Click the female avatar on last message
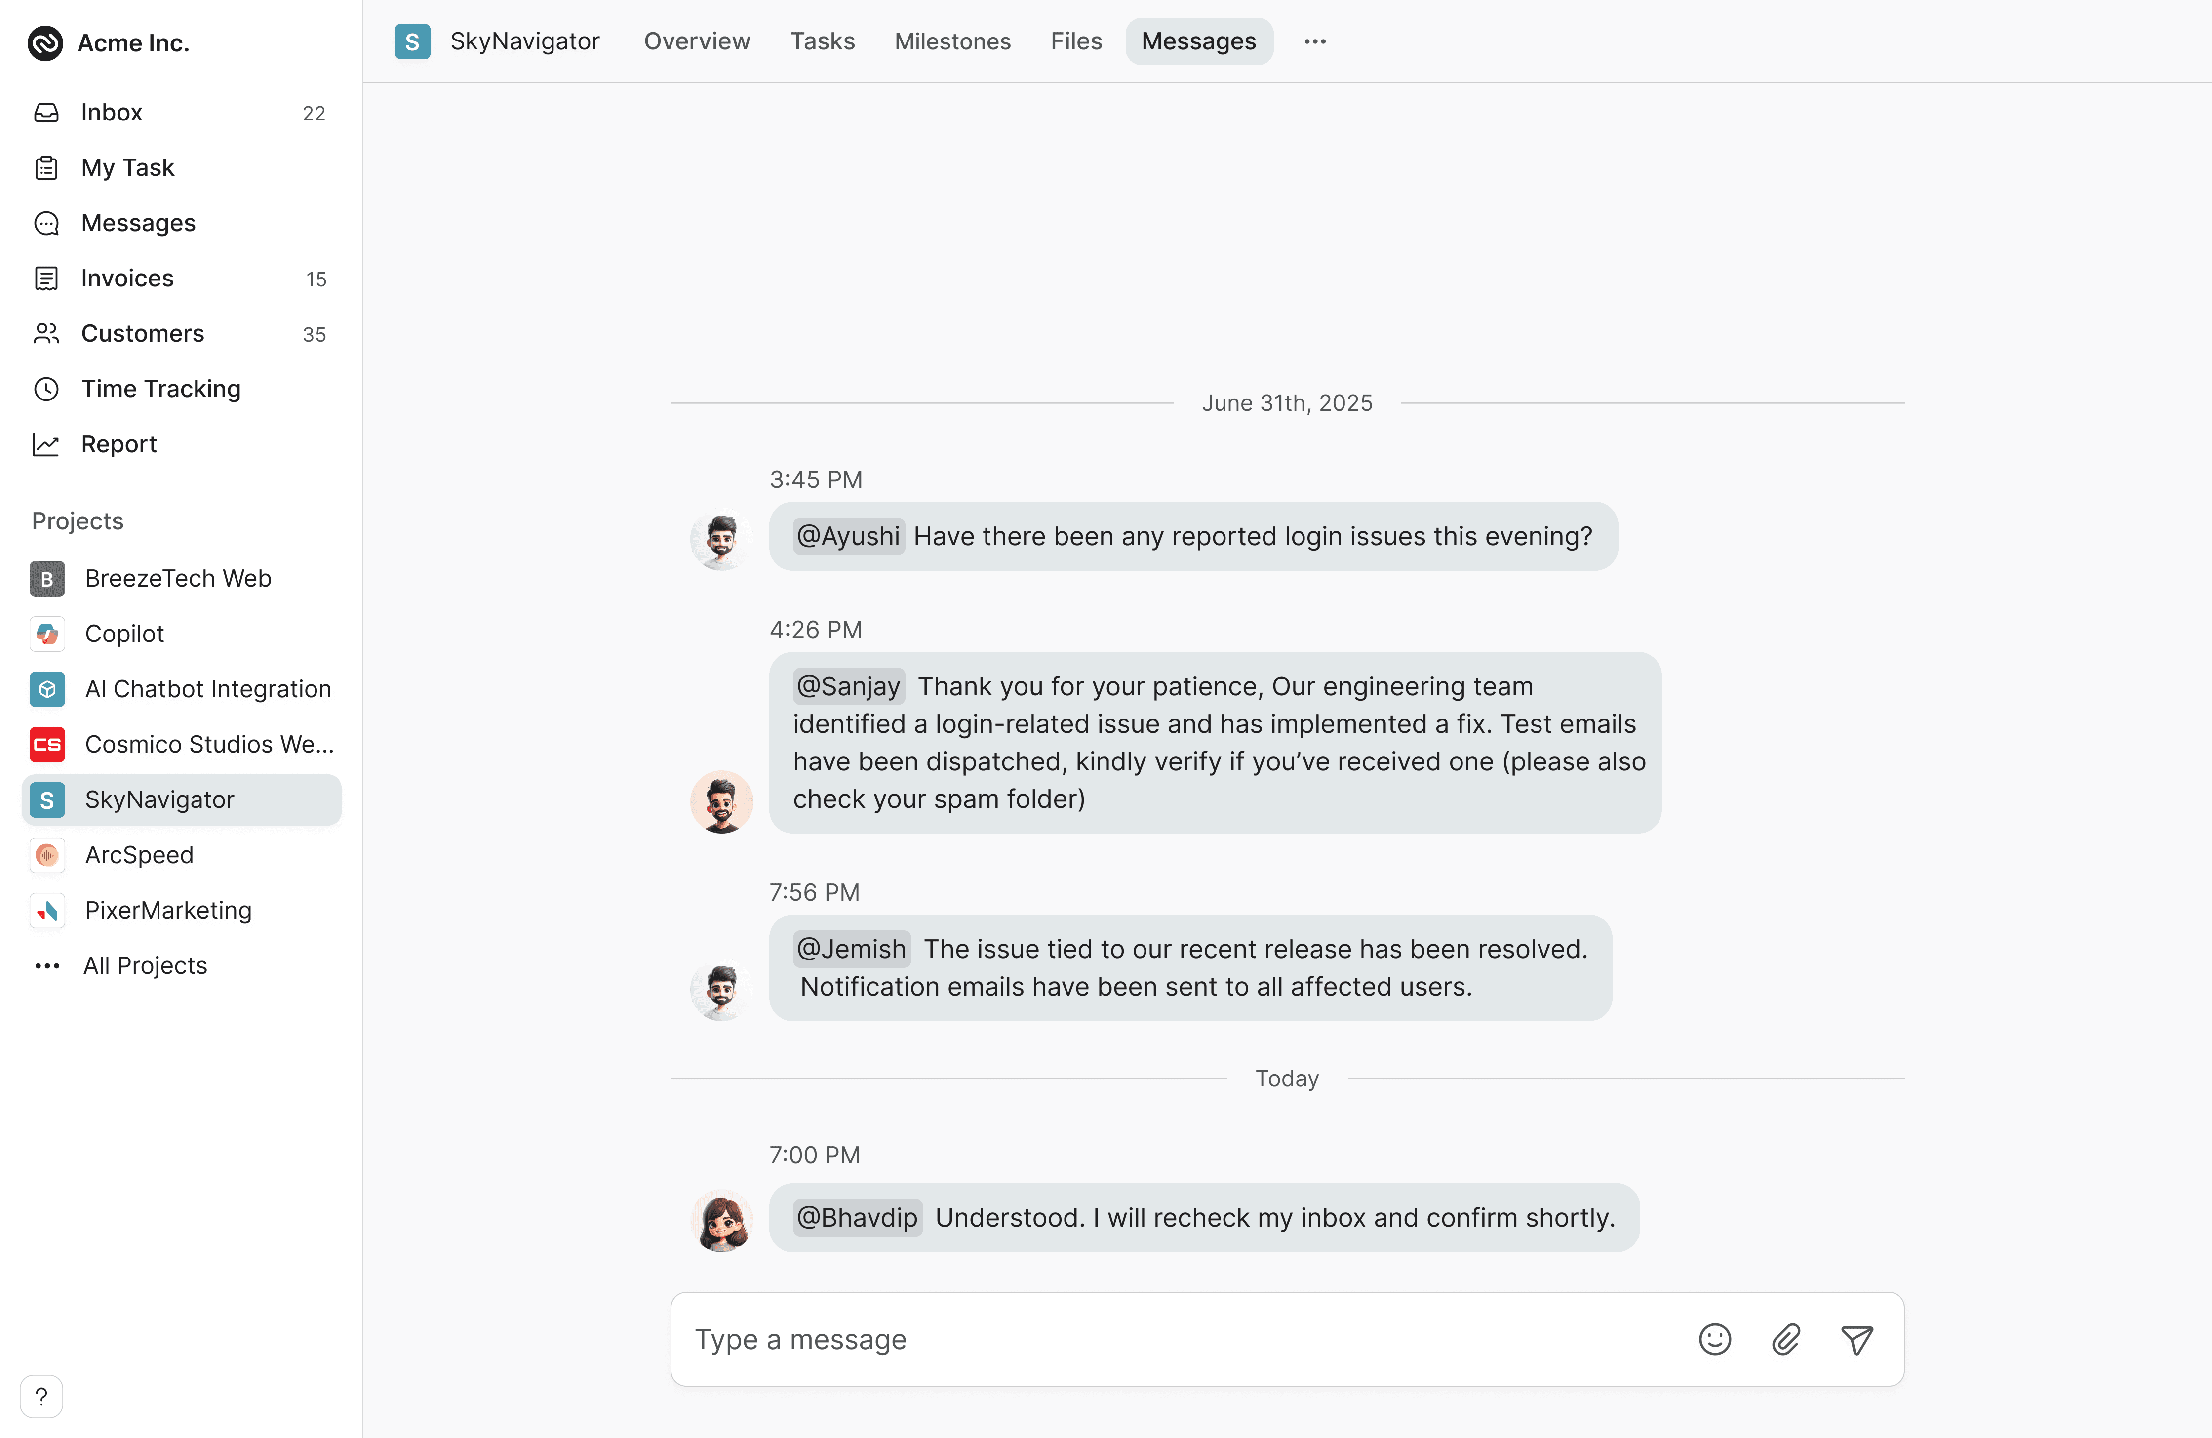Viewport: 2212px width, 1438px height. click(721, 1221)
